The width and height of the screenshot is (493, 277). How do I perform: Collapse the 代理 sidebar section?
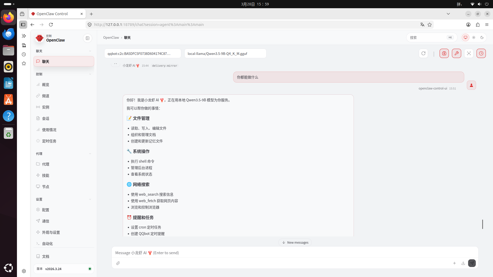90,154
